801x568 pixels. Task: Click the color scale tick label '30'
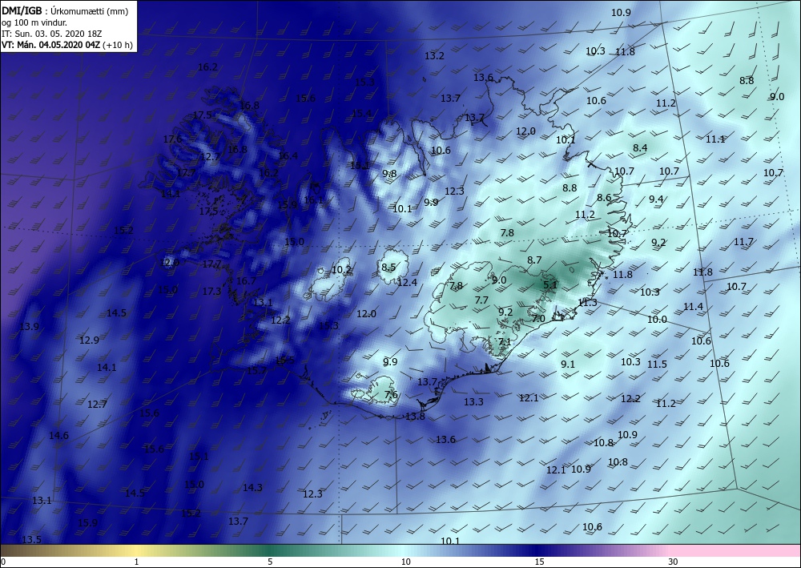(673, 562)
